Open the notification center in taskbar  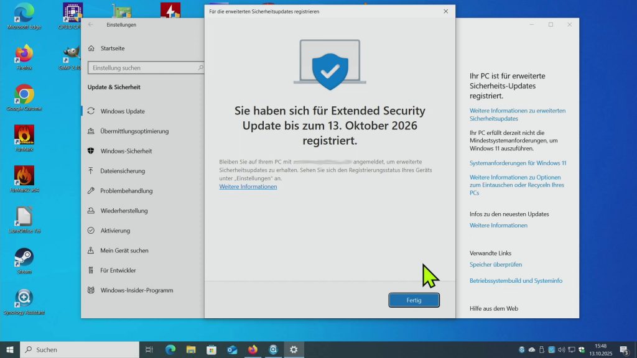click(x=624, y=350)
